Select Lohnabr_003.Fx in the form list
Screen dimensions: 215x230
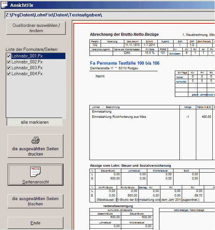[x=27, y=68]
